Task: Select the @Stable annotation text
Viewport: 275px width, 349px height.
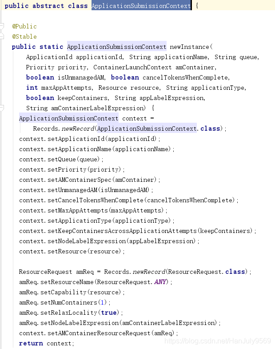Action: pyautogui.click(x=24, y=36)
